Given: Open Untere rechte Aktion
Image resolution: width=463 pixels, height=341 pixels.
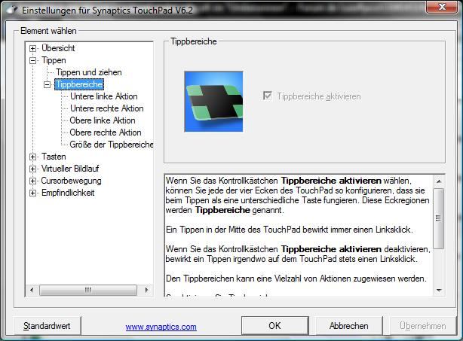Looking at the screenshot, I should point(107,108).
